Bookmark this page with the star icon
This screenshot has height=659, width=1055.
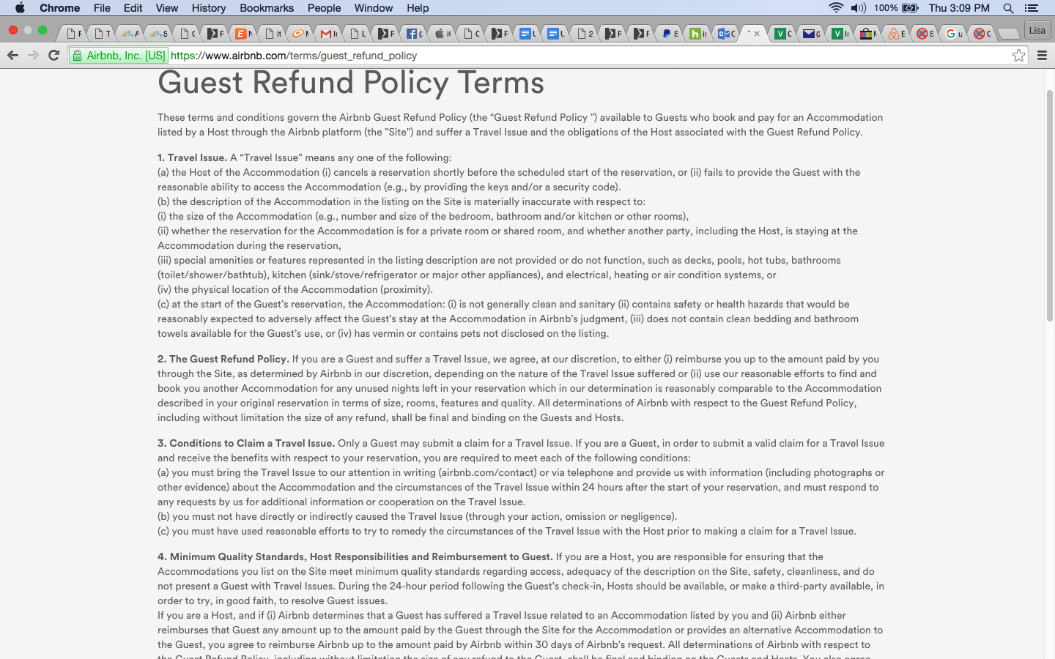[1018, 56]
